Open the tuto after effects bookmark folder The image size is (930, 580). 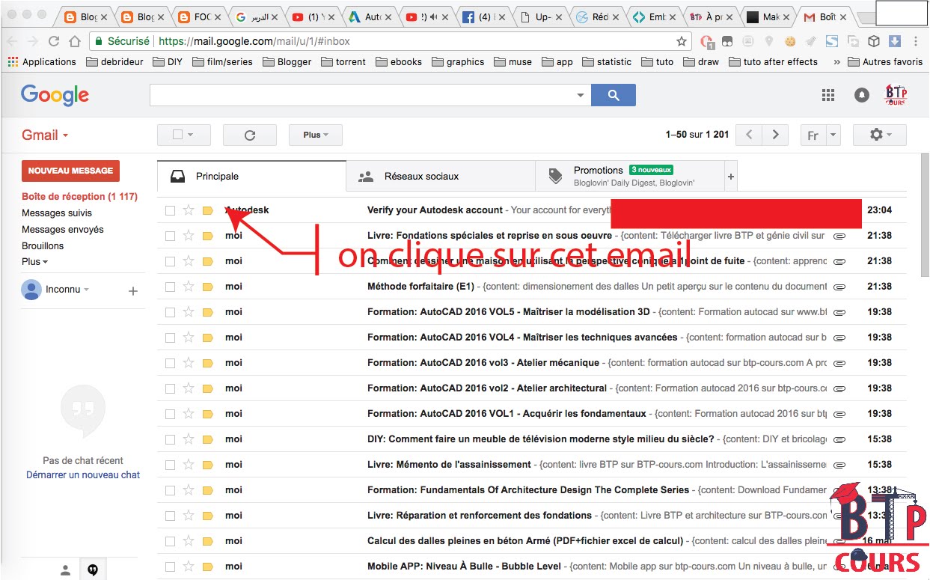773,62
